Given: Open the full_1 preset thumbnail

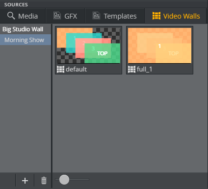Looking at the screenshot, I should coord(159,46).
